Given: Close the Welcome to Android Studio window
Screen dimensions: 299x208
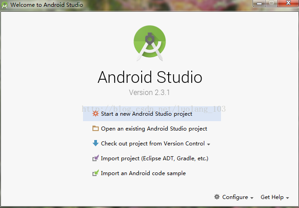Looking at the screenshot, I should (288, 3).
